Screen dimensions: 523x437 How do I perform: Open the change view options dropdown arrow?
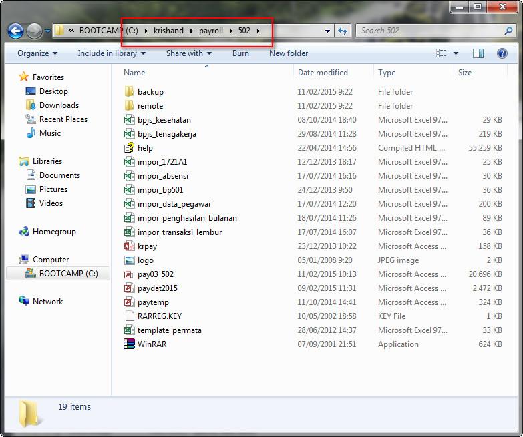click(456, 53)
